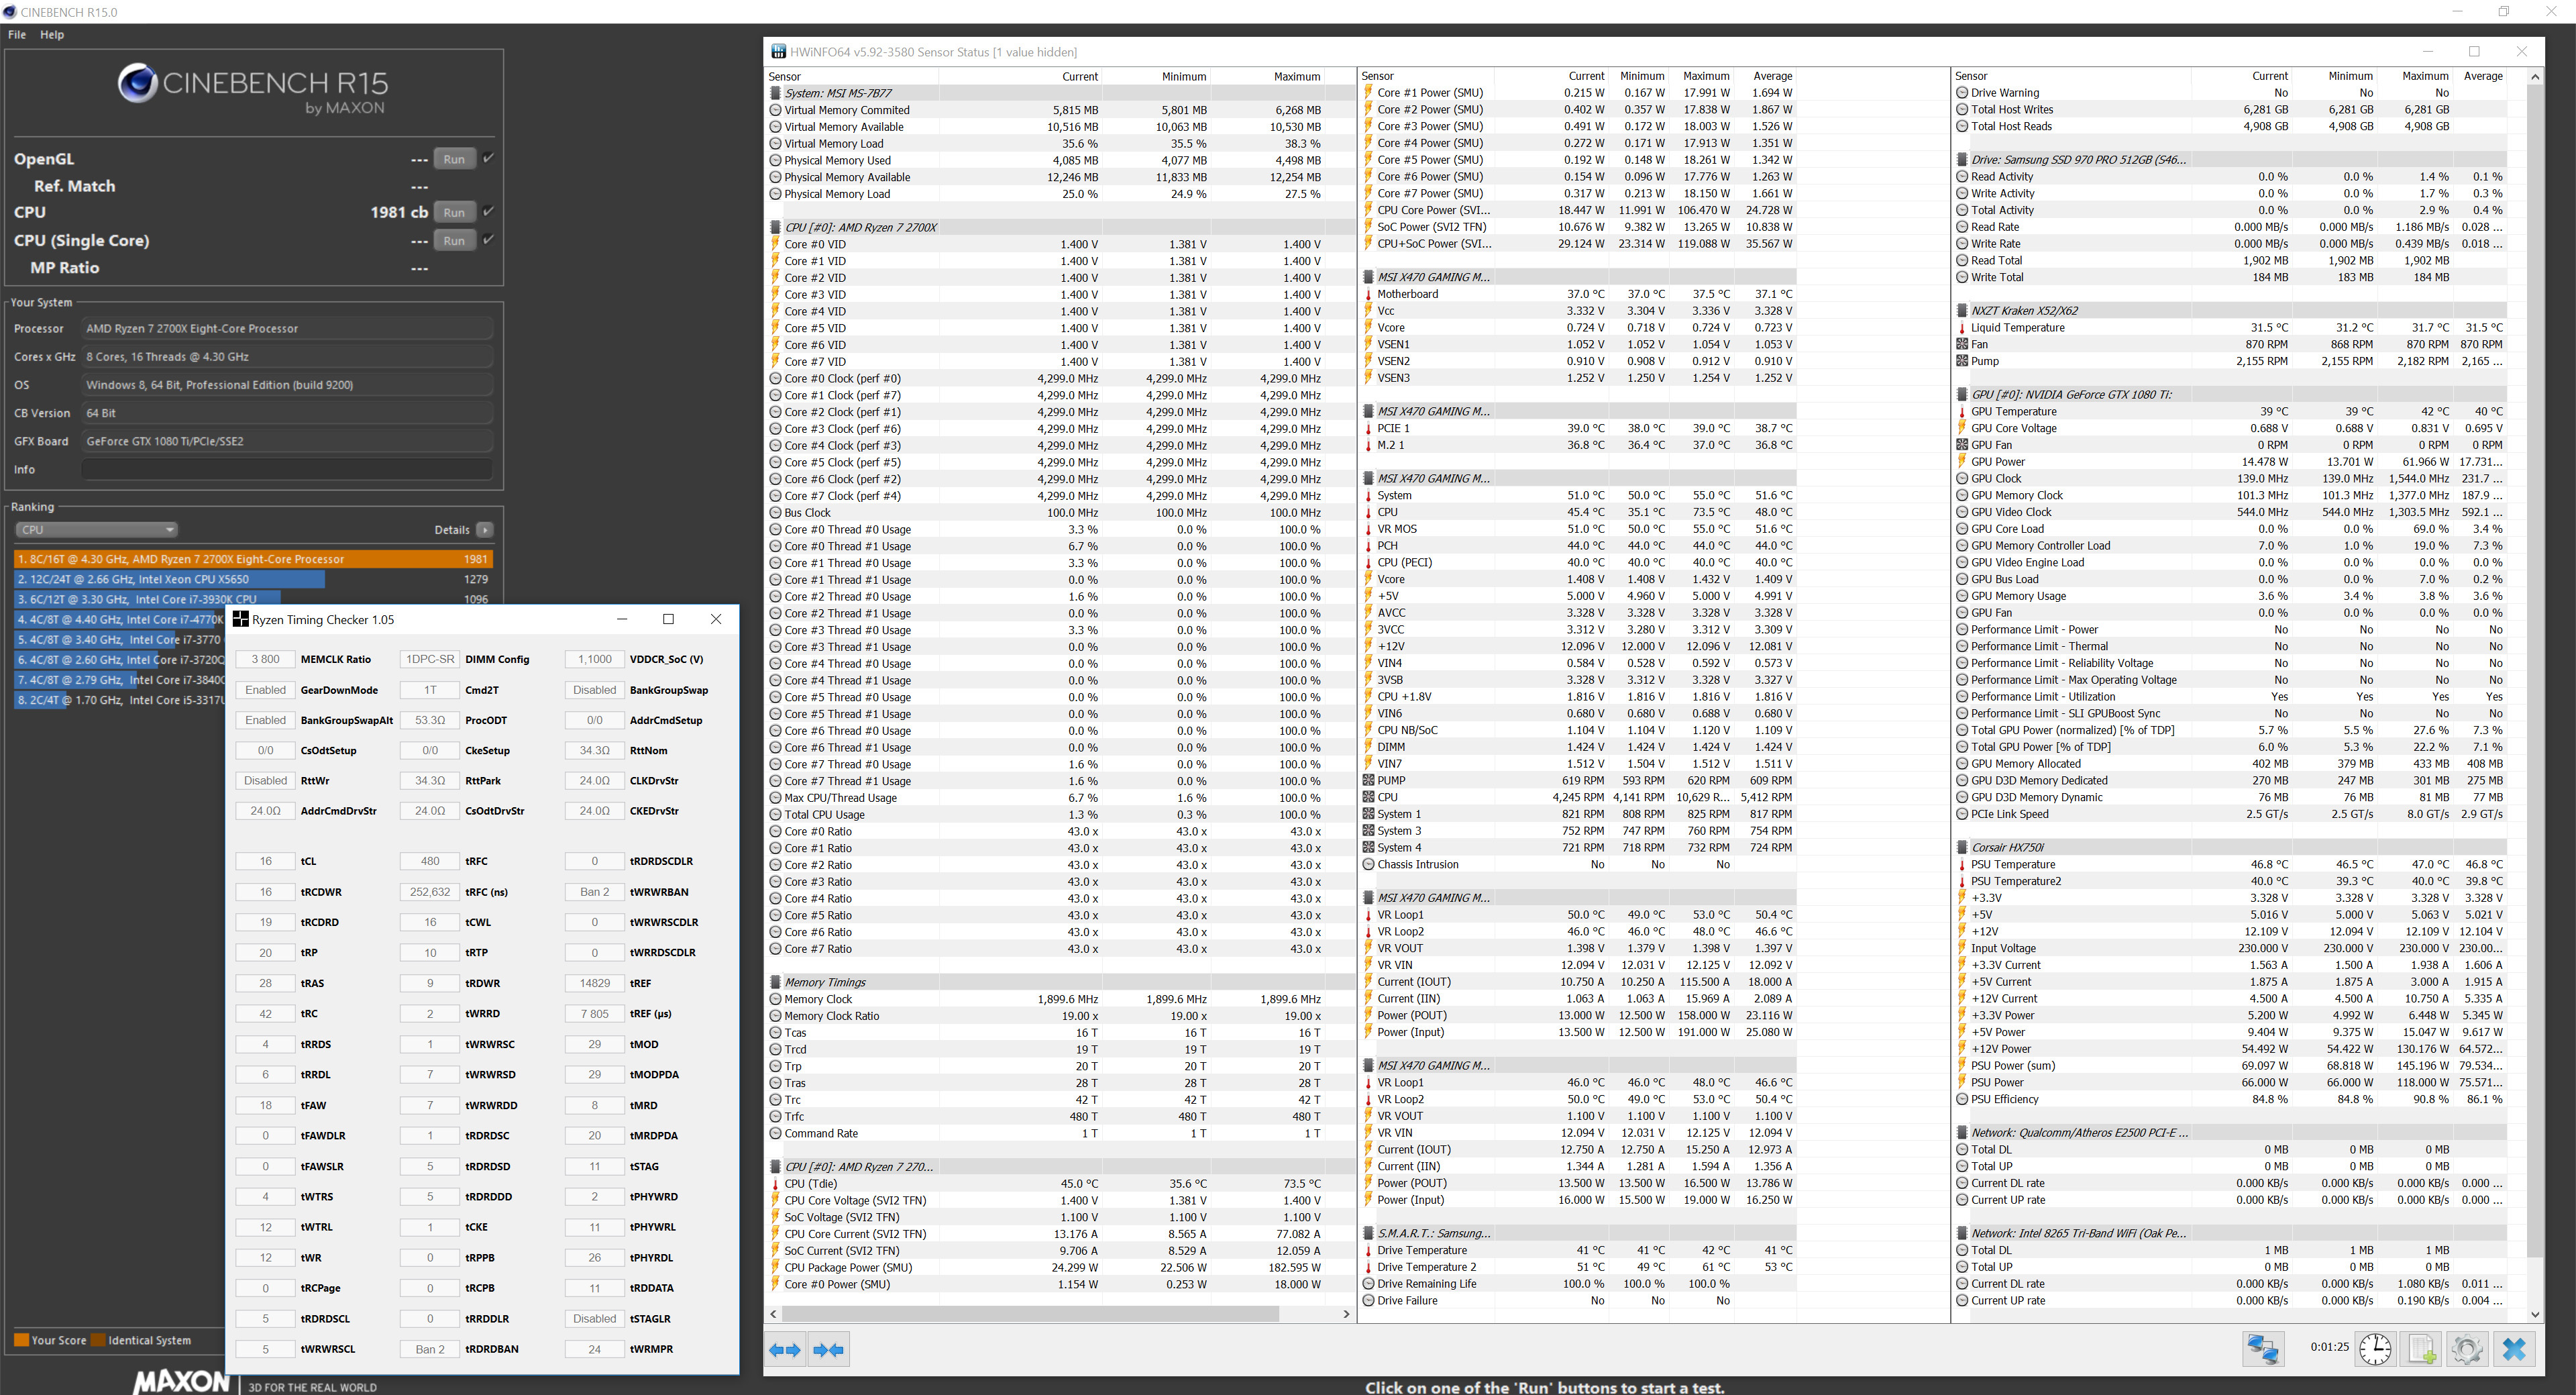This screenshot has width=2576, height=1395.
Task: Run the CPU benchmark
Action: [454, 212]
